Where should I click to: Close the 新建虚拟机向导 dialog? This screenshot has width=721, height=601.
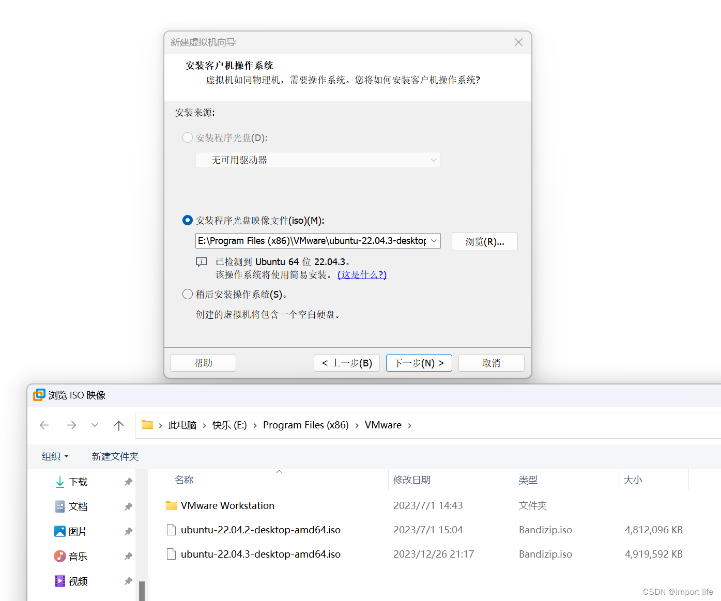(518, 42)
